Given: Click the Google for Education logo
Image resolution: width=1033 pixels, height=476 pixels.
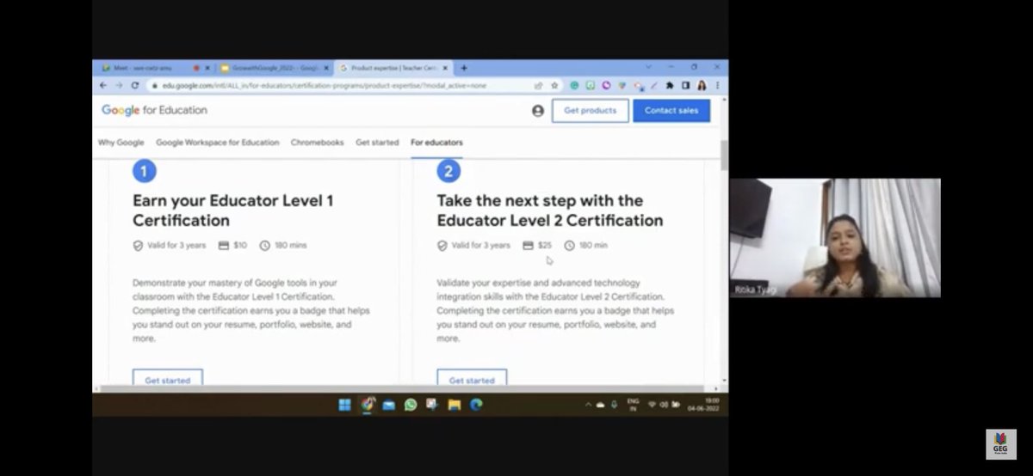Looking at the screenshot, I should pos(154,110).
